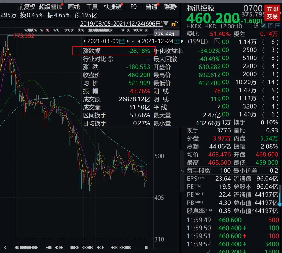The height and width of the screenshot is (253, 282).
Task: Open 行业对比 help question mark
Action: click(x=110, y=59)
